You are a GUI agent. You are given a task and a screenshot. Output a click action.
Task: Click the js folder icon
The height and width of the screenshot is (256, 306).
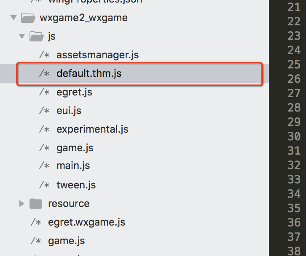pyautogui.click(x=36, y=36)
